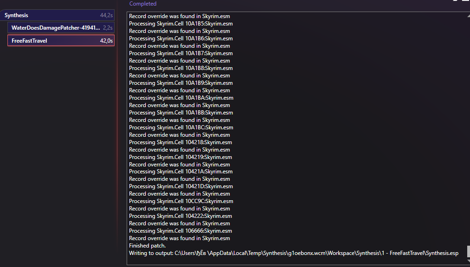The height and width of the screenshot is (267, 470).
Task: Click log line Processing Skyrim.Cell 104218
Action: coord(180,142)
